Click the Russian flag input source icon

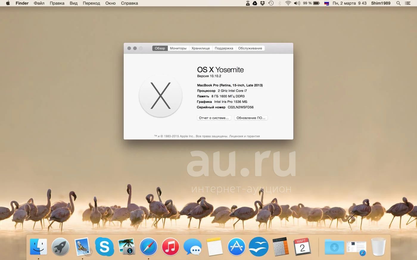(327, 3)
